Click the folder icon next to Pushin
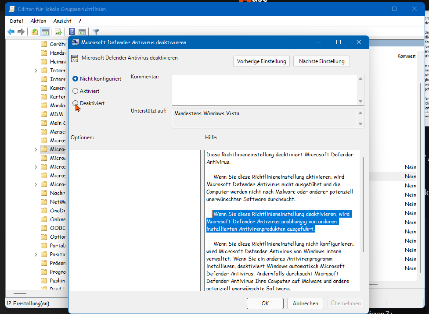Image resolution: width=429 pixels, height=314 pixels. pos(44,281)
